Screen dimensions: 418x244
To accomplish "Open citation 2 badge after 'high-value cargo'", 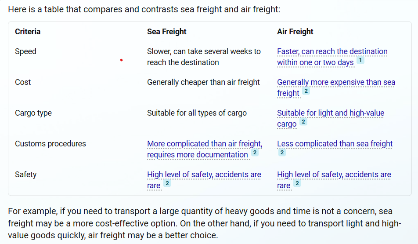I will (x=303, y=122).
